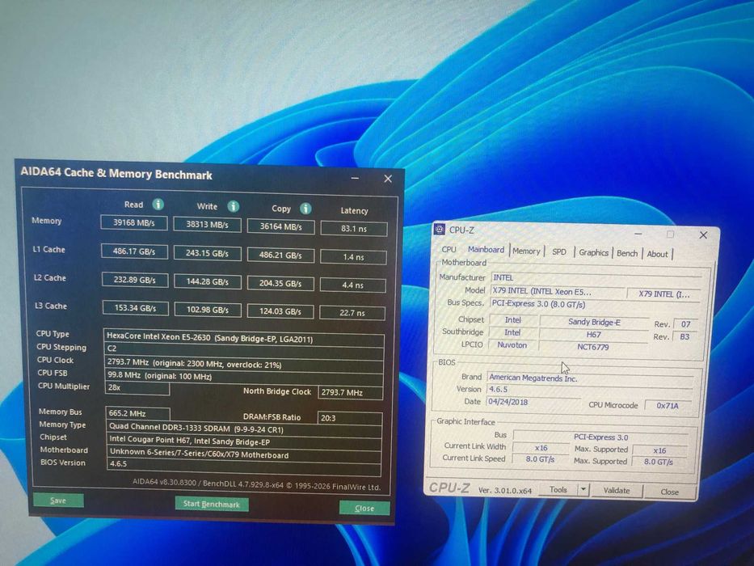754x566 pixels.
Task: Click the Close button at CPU-Z bottom
Action: 669,492
